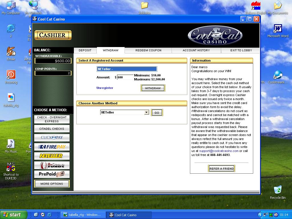This screenshot has height=219, width=292.
Task: Click the gold Cashier button
Action: 53,35
